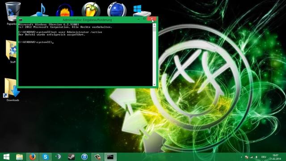Click 'Der Befehl wurde erfolgreich ausgeführt.' line
The height and width of the screenshot is (161, 286).
pyautogui.click(x=52, y=34)
